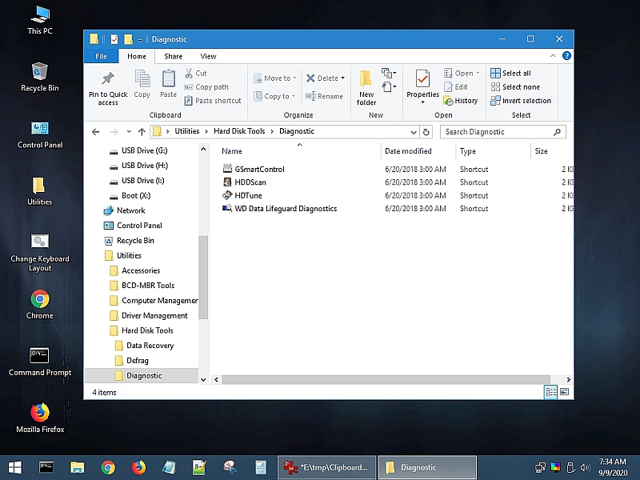Click the Windows Start button
This screenshot has width=640, height=480.
click(x=14, y=467)
